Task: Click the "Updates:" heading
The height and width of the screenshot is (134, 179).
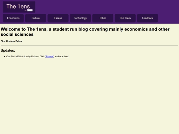Action: click(x=8, y=51)
